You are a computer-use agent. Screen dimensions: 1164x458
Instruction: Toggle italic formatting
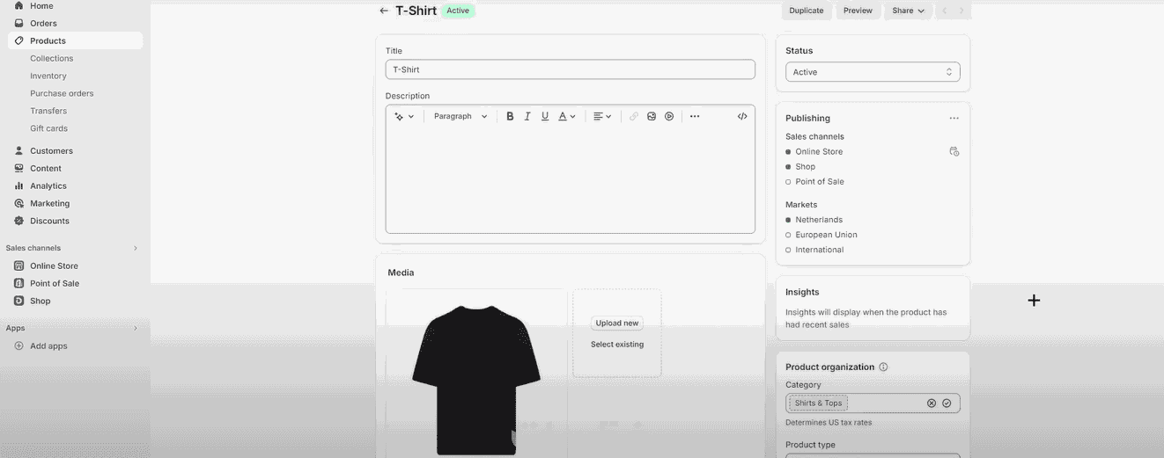click(x=527, y=116)
